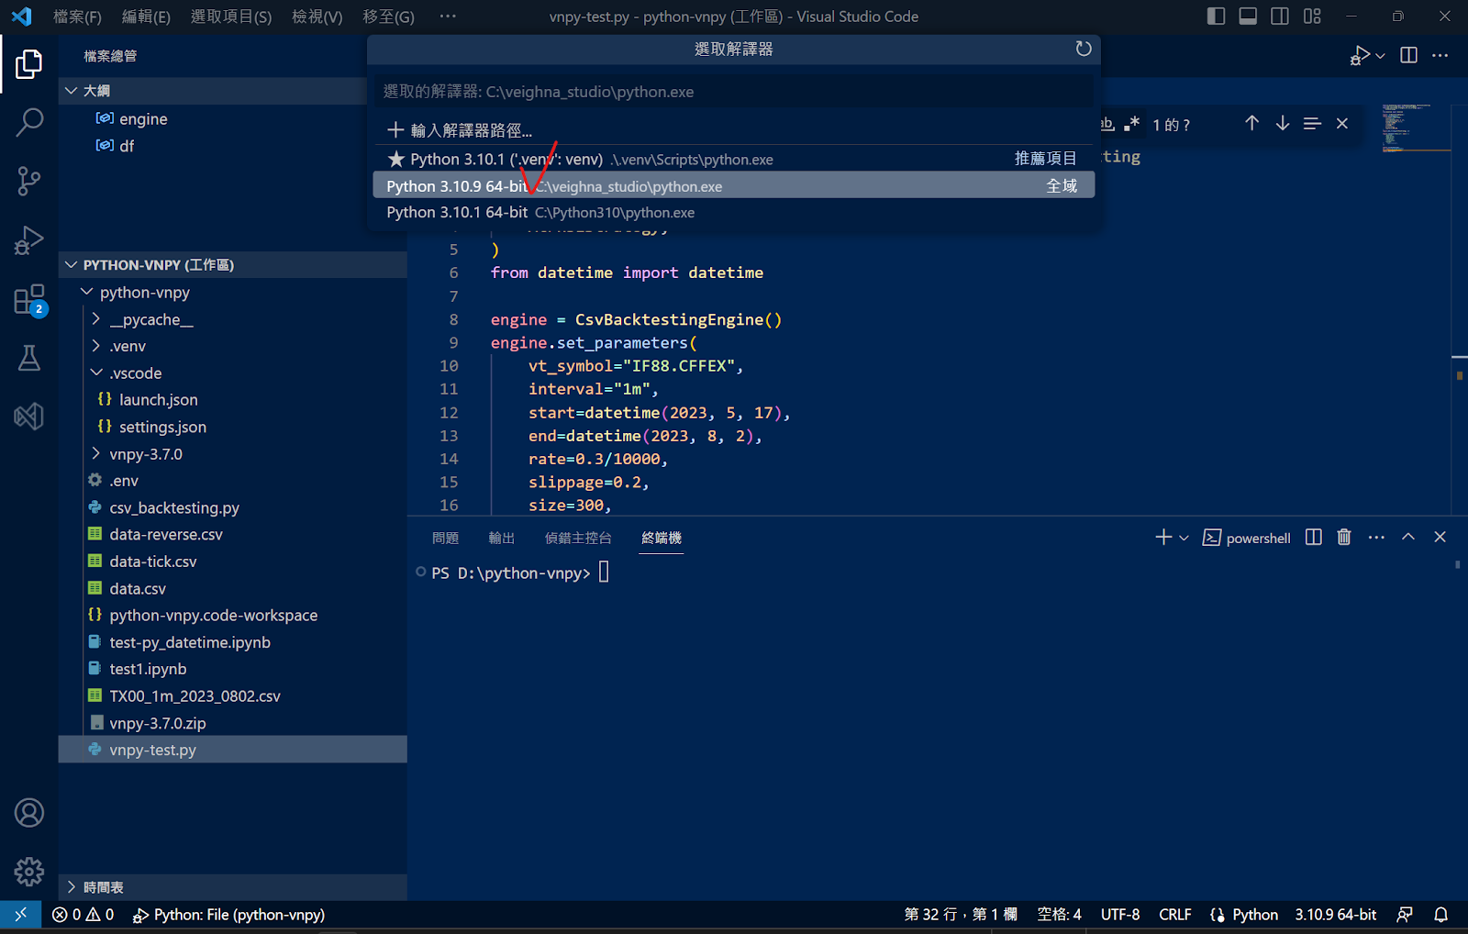Open Visual Studio icon in activity bar

coord(28,417)
